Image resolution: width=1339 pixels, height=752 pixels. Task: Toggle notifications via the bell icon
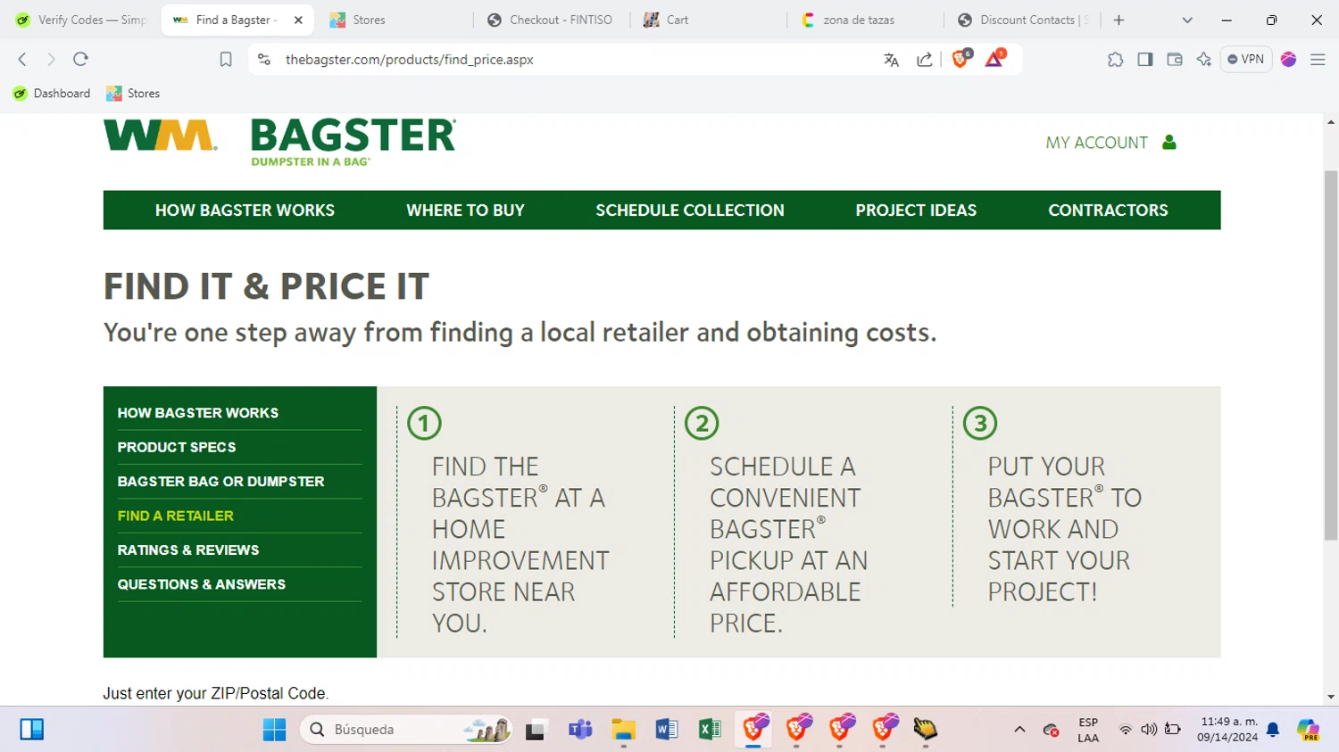click(x=1270, y=729)
